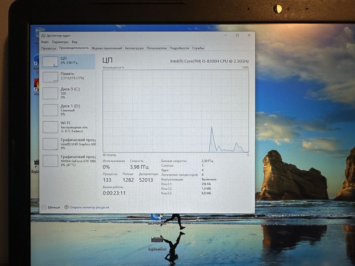The height and width of the screenshot is (266, 355).
Task: Click the 60 секунд graph label
Action: pyautogui.click(x=109, y=155)
